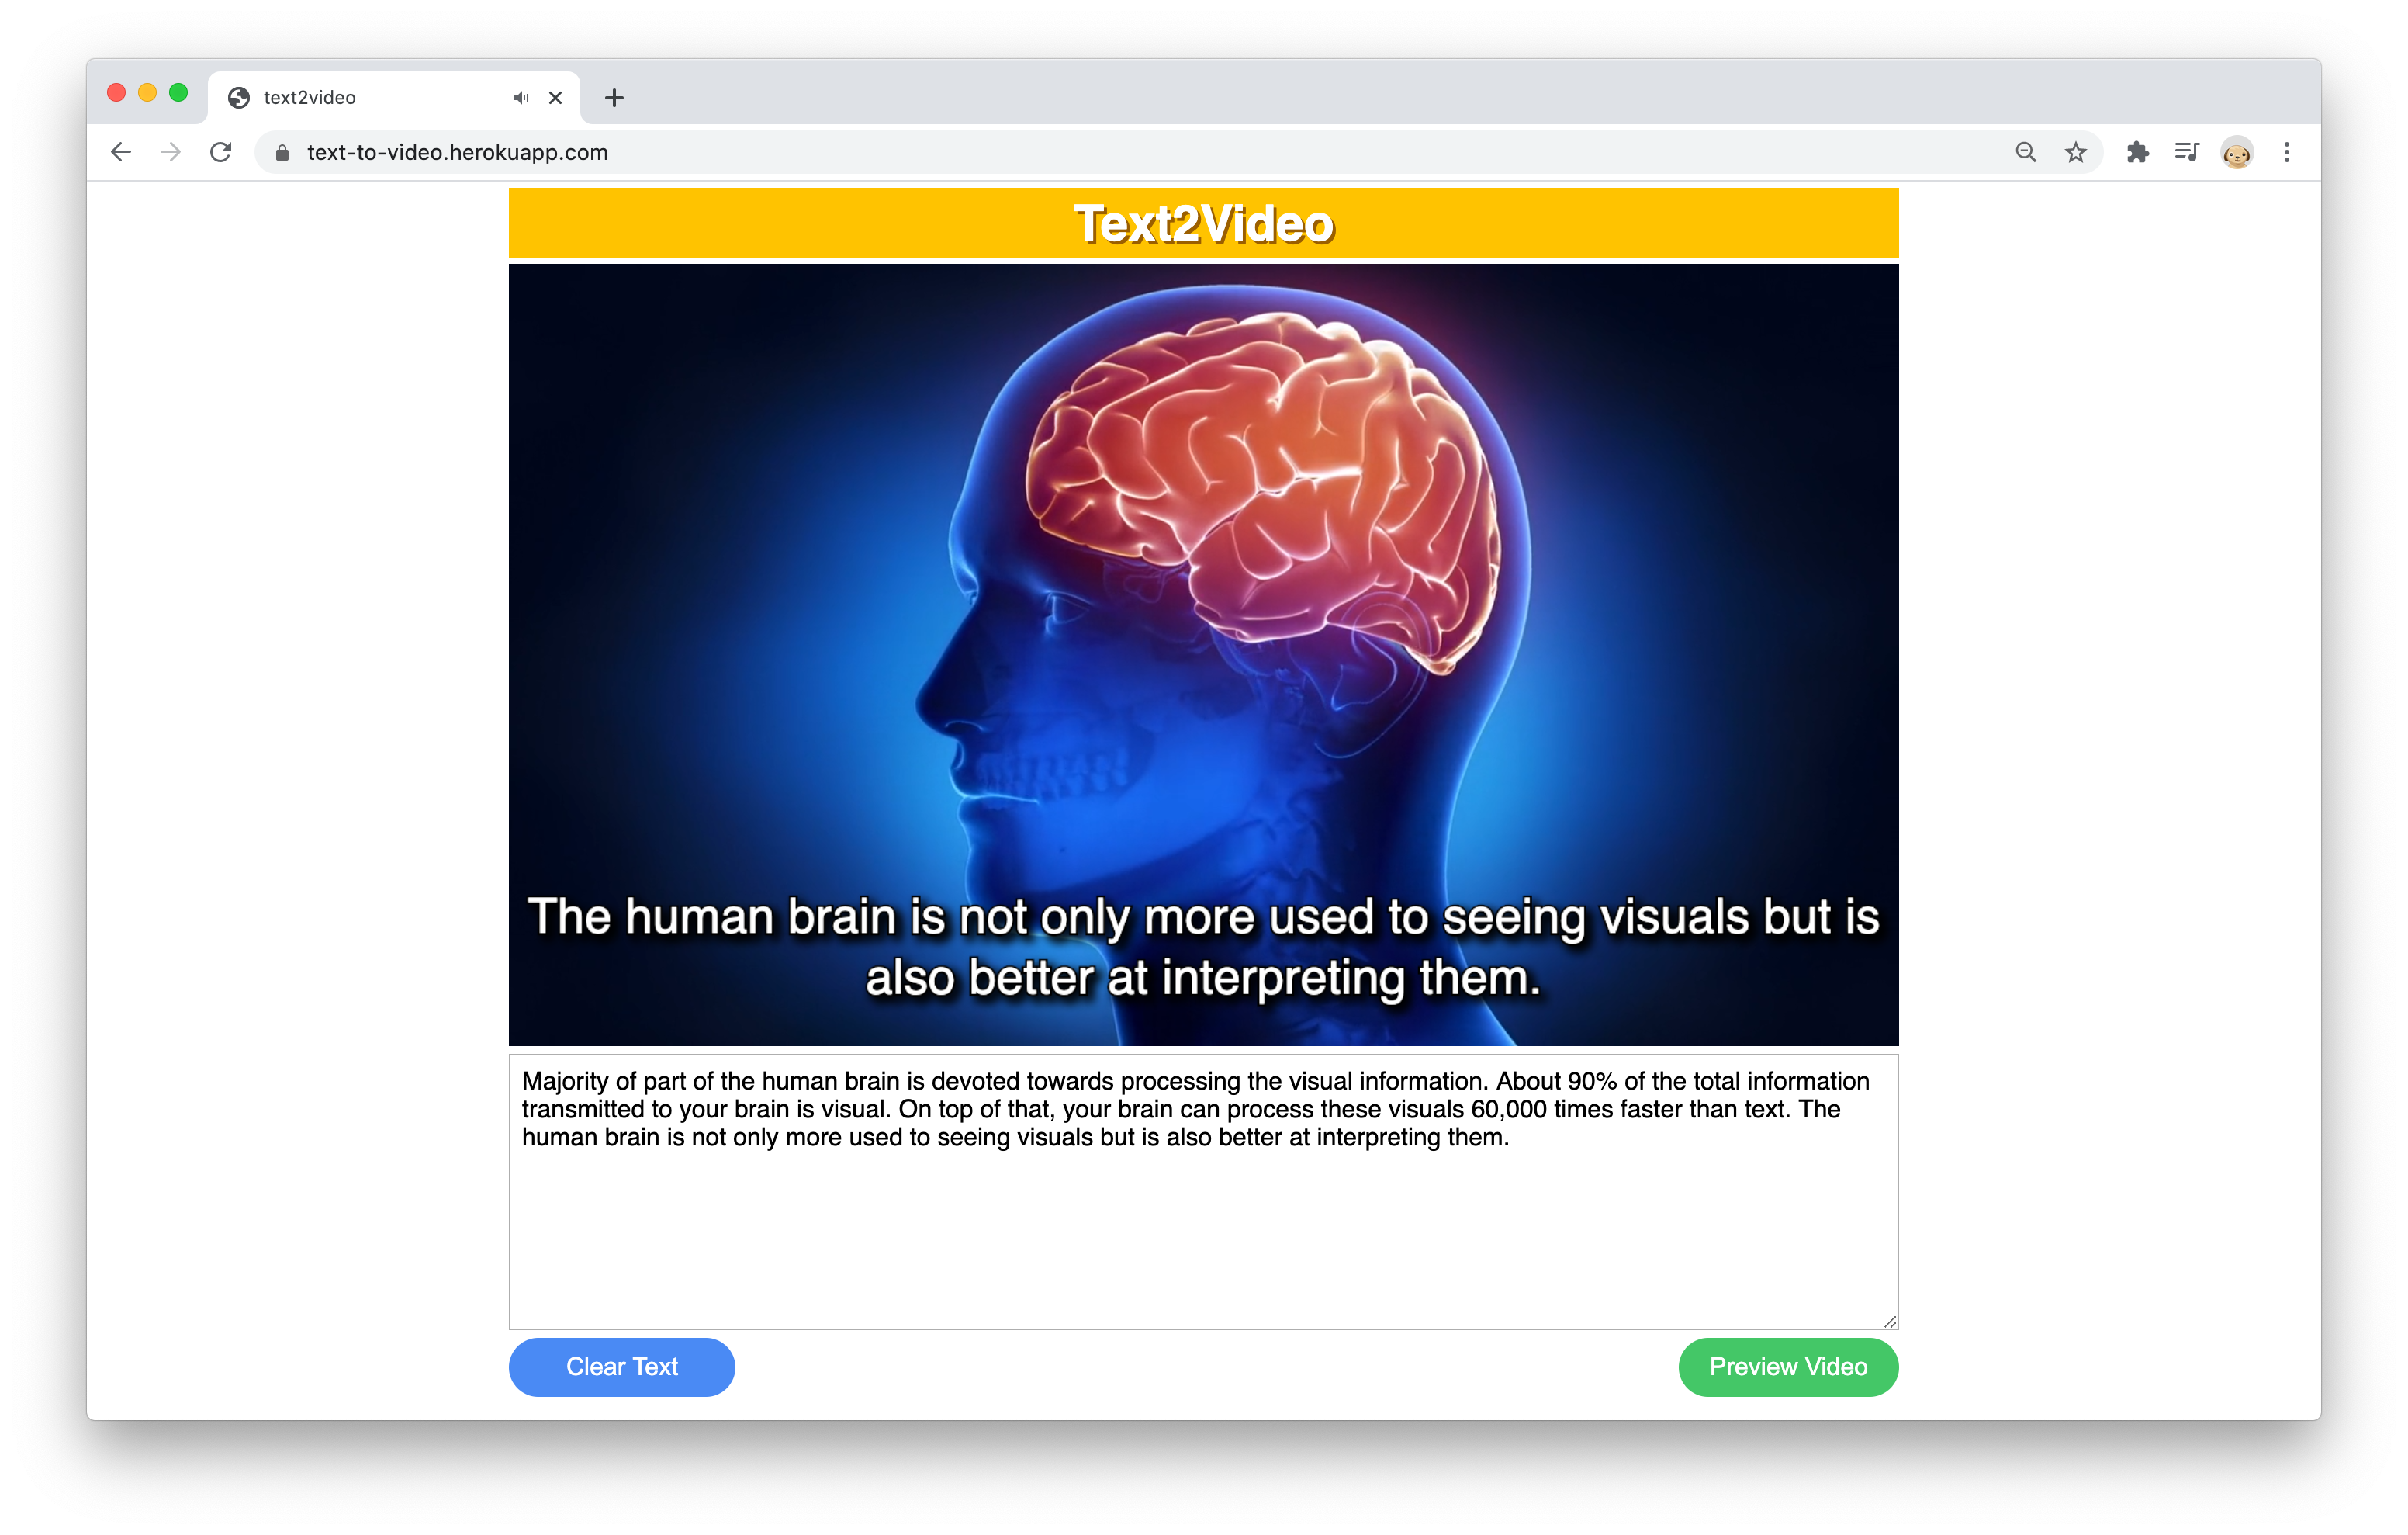Open the Chrome profile avatar
This screenshot has width=2408, height=1535.
click(2236, 153)
